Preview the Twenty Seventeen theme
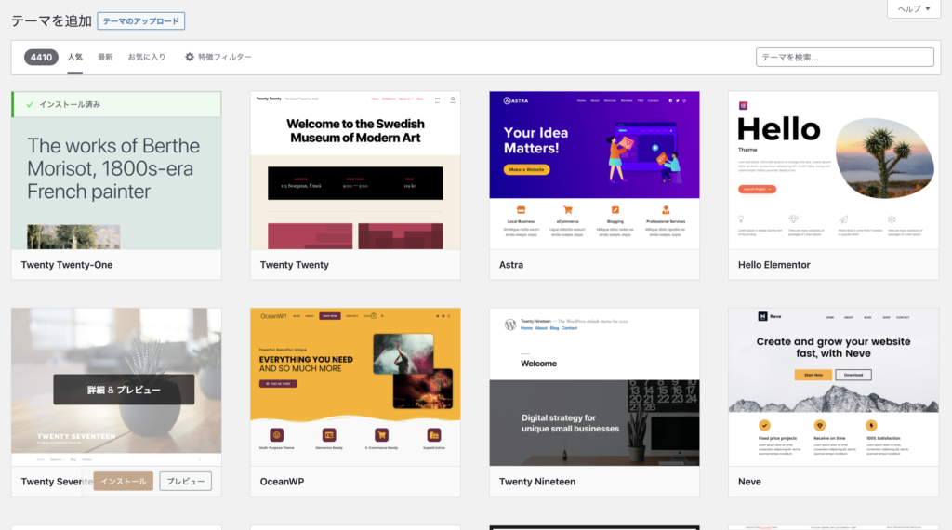This screenshot has height=530, width=952. pyautogui.click(x=186, y=481)
